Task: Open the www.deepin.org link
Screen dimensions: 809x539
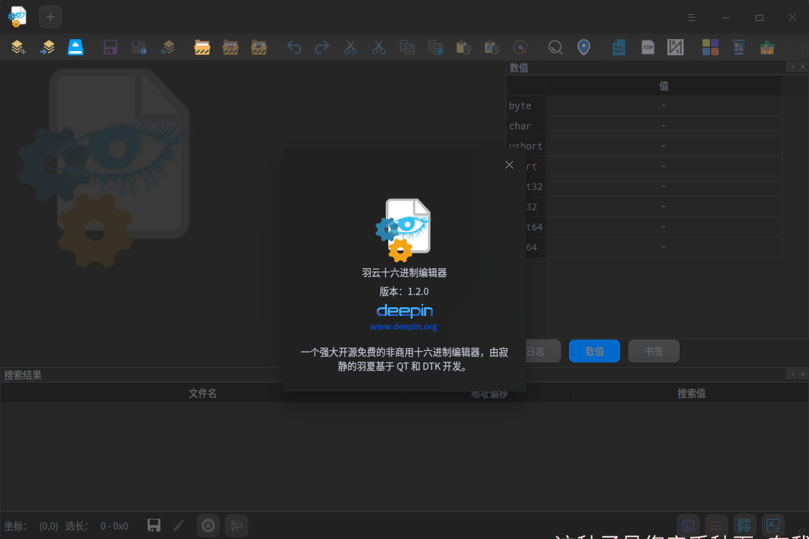Action: [404, 326]
